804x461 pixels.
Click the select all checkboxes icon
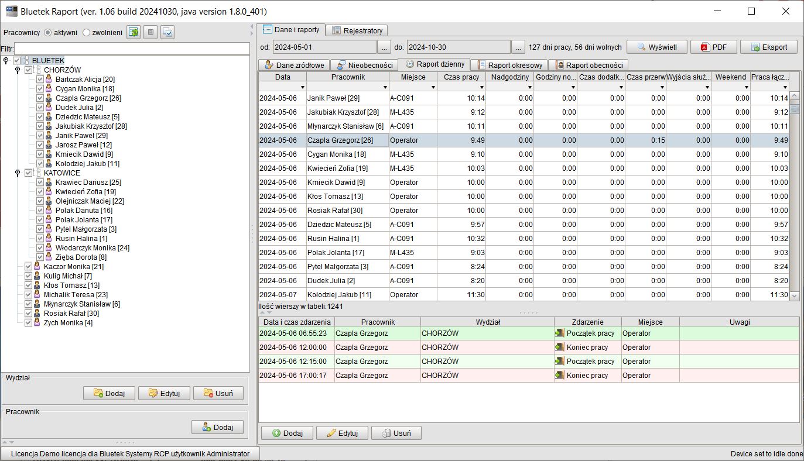coord(167,33)
